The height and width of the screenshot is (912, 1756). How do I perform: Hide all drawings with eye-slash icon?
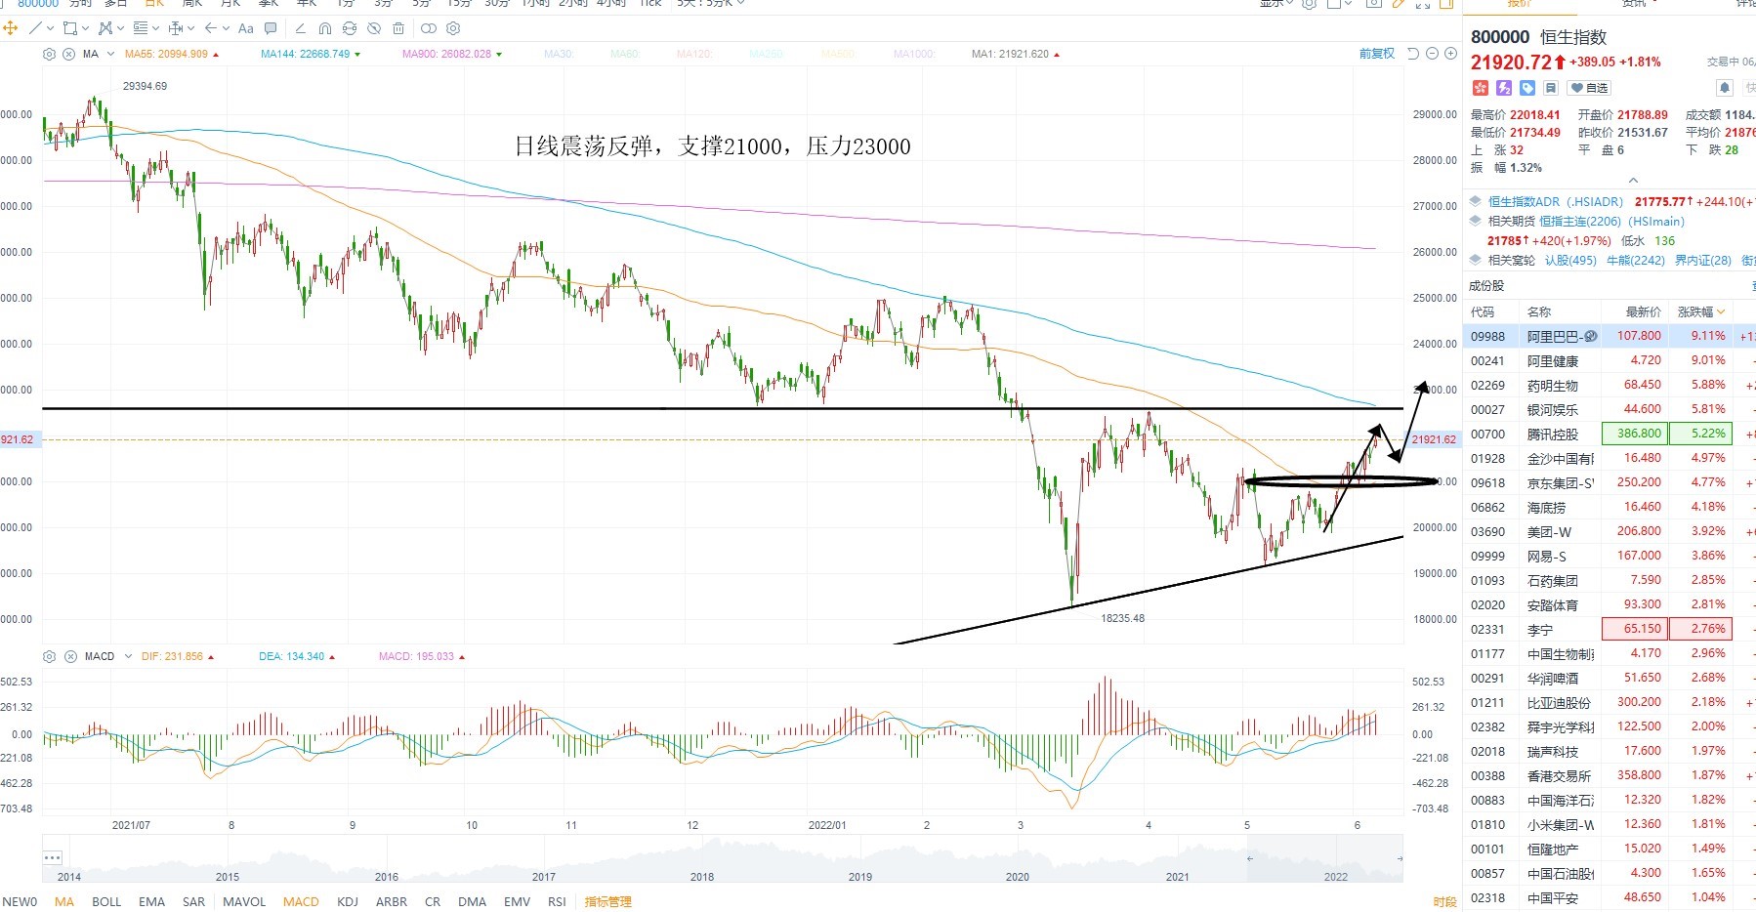click(374, 28)
